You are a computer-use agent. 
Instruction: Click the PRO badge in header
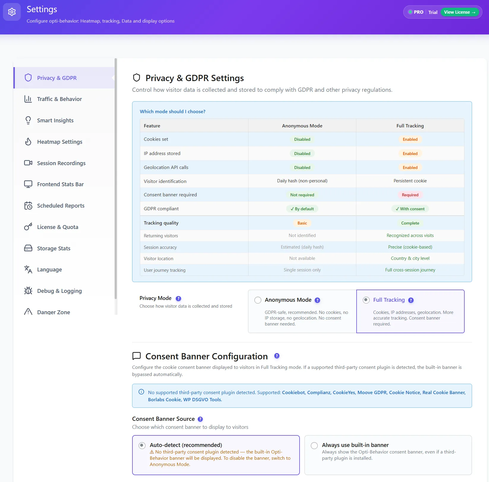click(x=416, y=12)
